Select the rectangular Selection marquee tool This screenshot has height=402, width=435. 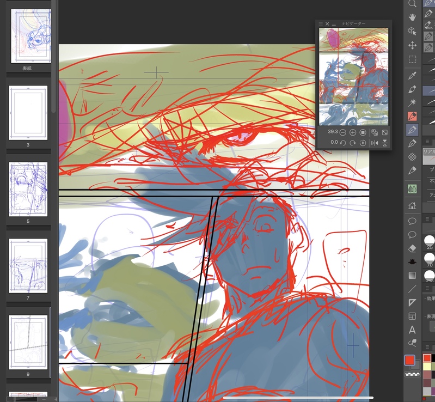(412, 59)
